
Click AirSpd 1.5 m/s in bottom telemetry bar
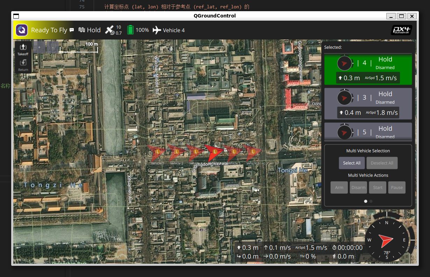click(311, 248)
